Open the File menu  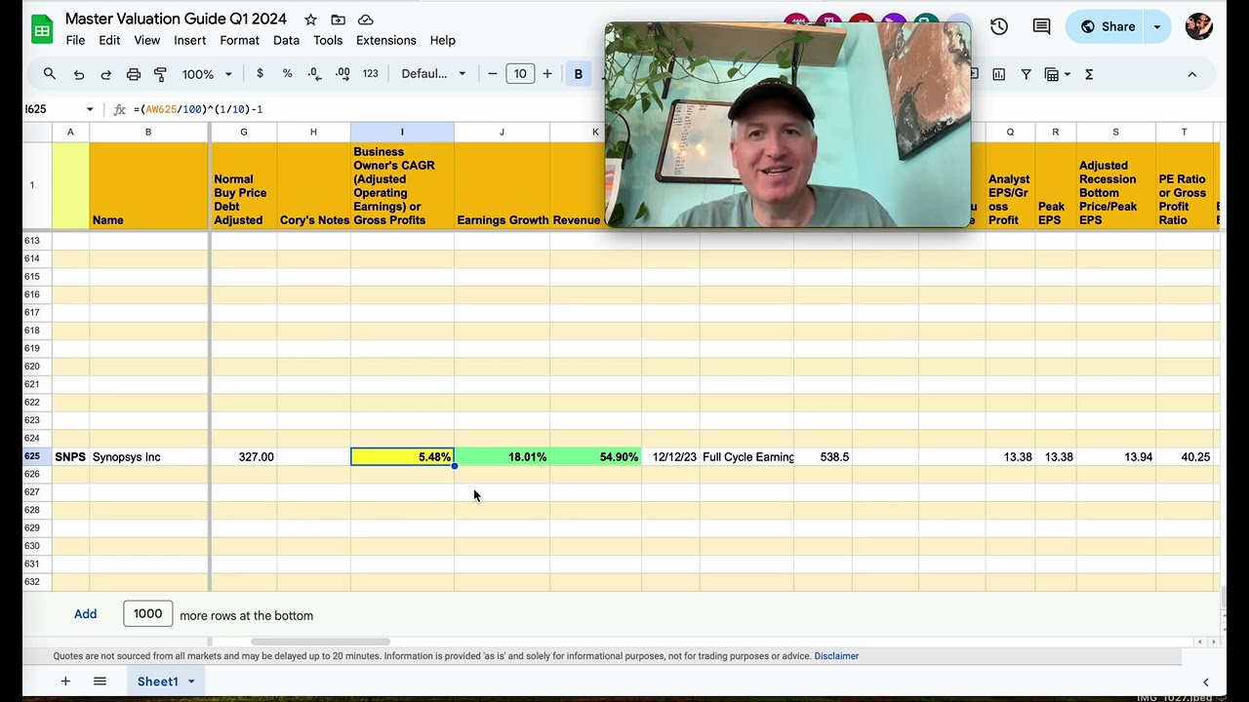tap(75, 40)
